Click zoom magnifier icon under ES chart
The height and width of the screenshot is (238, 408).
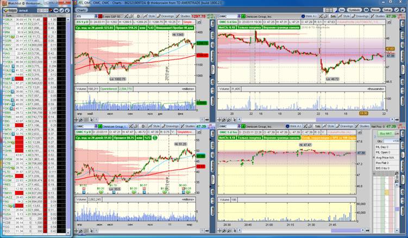point(81,120)
